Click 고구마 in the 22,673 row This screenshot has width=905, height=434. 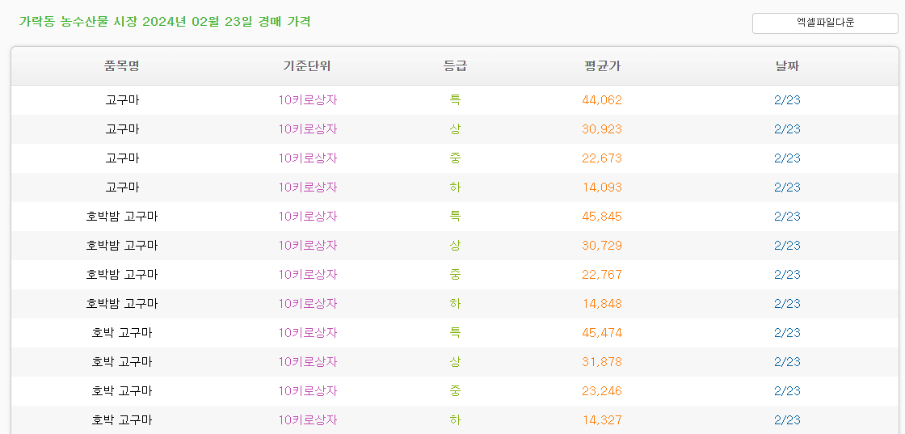(x=122, y=158)
